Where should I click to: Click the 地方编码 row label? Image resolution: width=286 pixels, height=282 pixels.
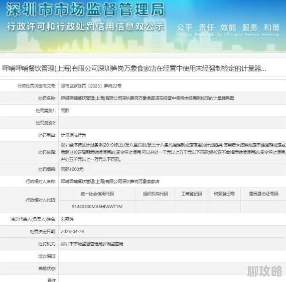47,256
